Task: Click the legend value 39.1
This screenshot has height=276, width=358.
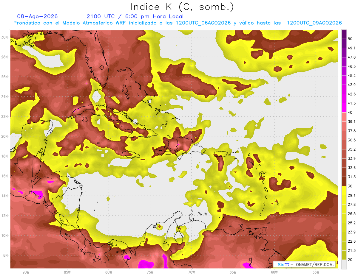Action: (352, 121)
